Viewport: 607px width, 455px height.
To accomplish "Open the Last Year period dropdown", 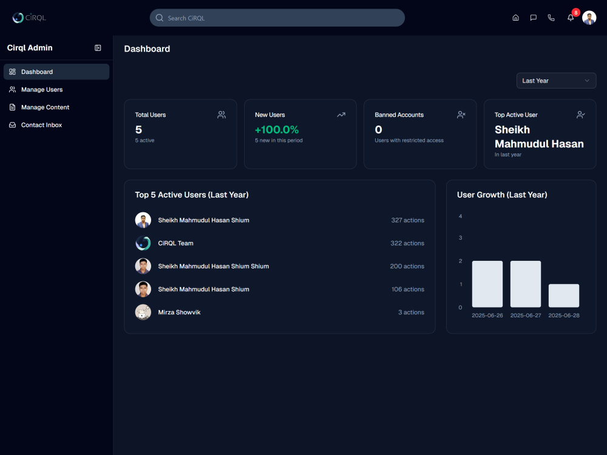I will click(x=556, y=81).
